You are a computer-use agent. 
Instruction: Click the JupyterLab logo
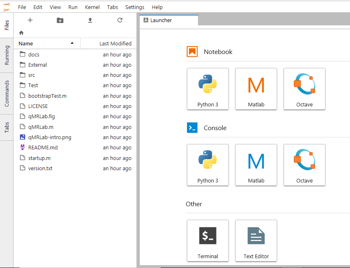7,7
